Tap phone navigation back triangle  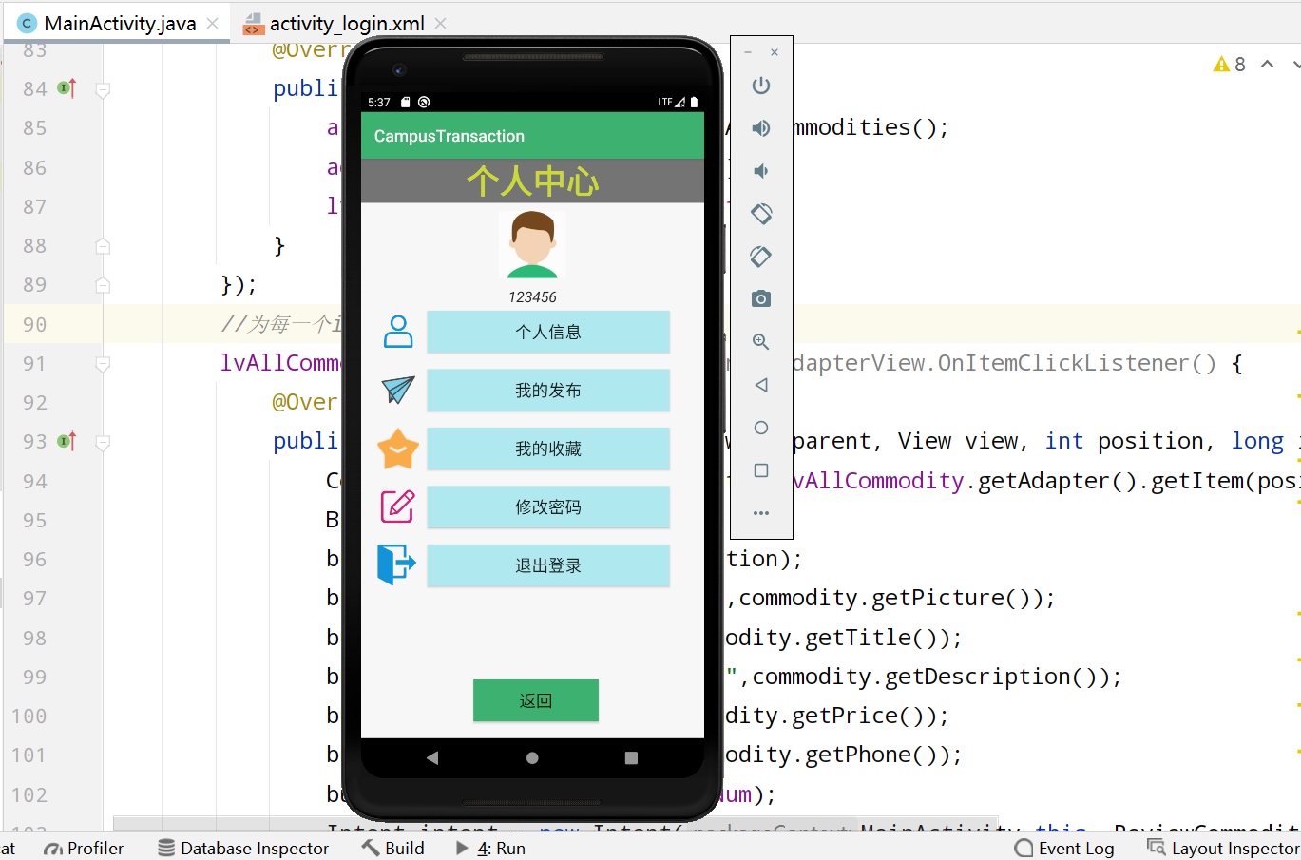click(x=432, y=758)
